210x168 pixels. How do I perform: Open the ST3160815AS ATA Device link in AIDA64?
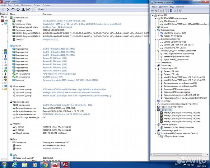click(66, 114)
